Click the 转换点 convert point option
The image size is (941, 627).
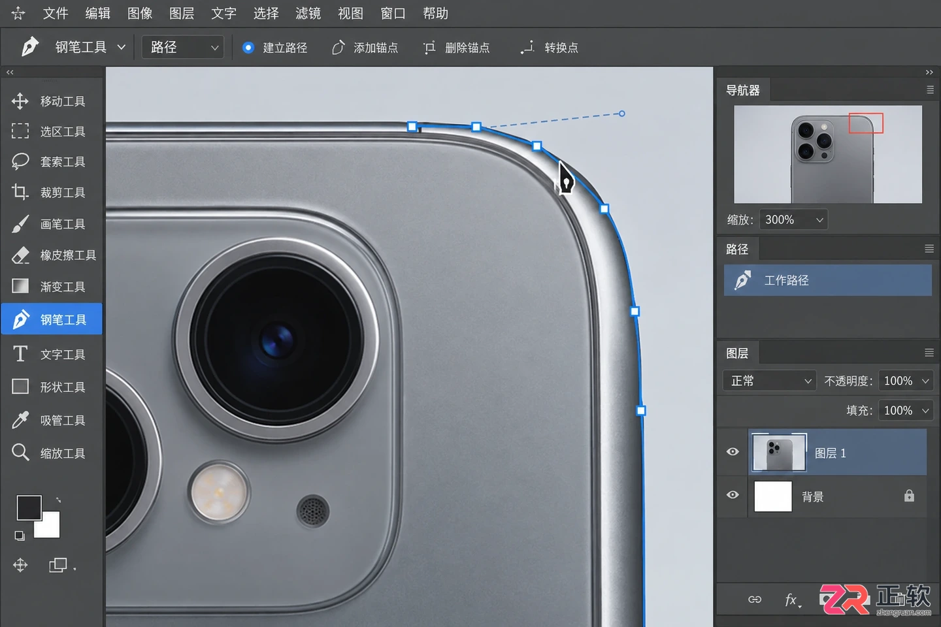(x=550, y=48)
